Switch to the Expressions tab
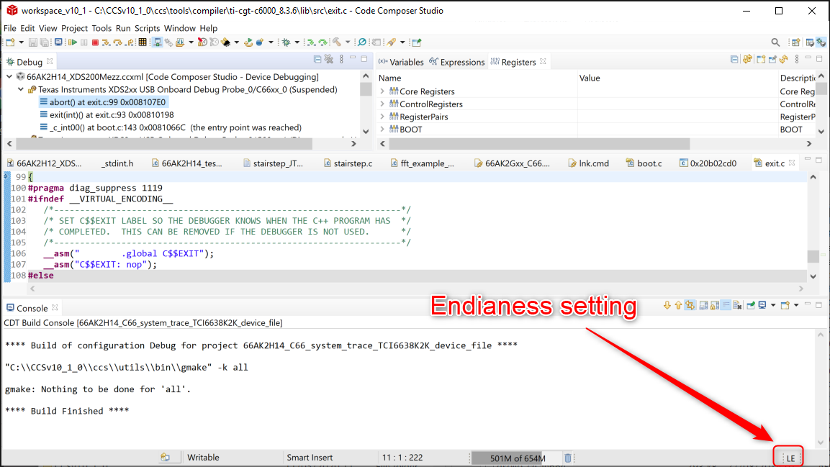The width and height of the screenshot is (830, 467). pyautogui.click(x=457, y=62)
